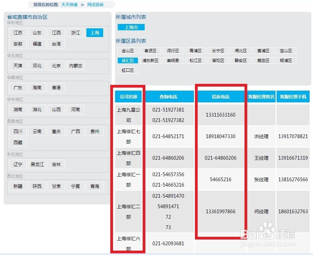This screenshot has height=255, width=313.
Task: Choose 北京 button
Action: (56, 66)
